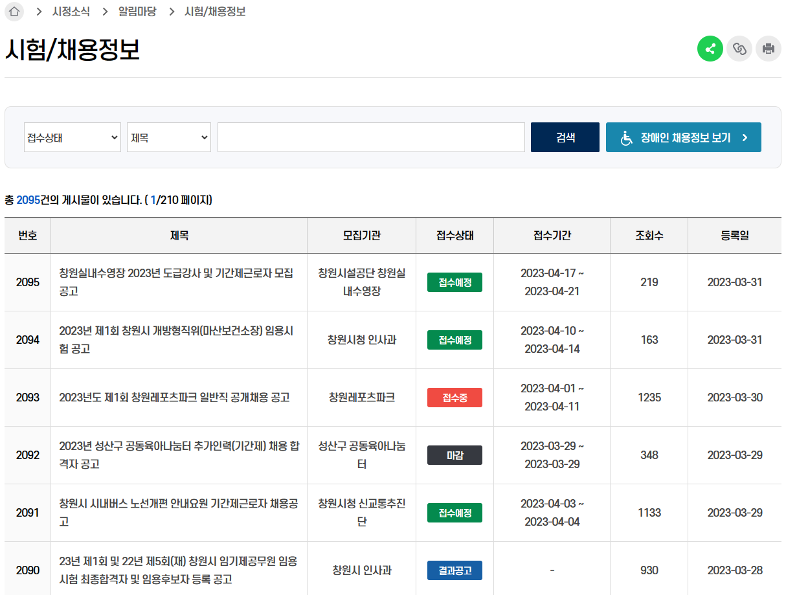
Task: Click the red 접수중 badge in row 2093
Action: [455, 398]
